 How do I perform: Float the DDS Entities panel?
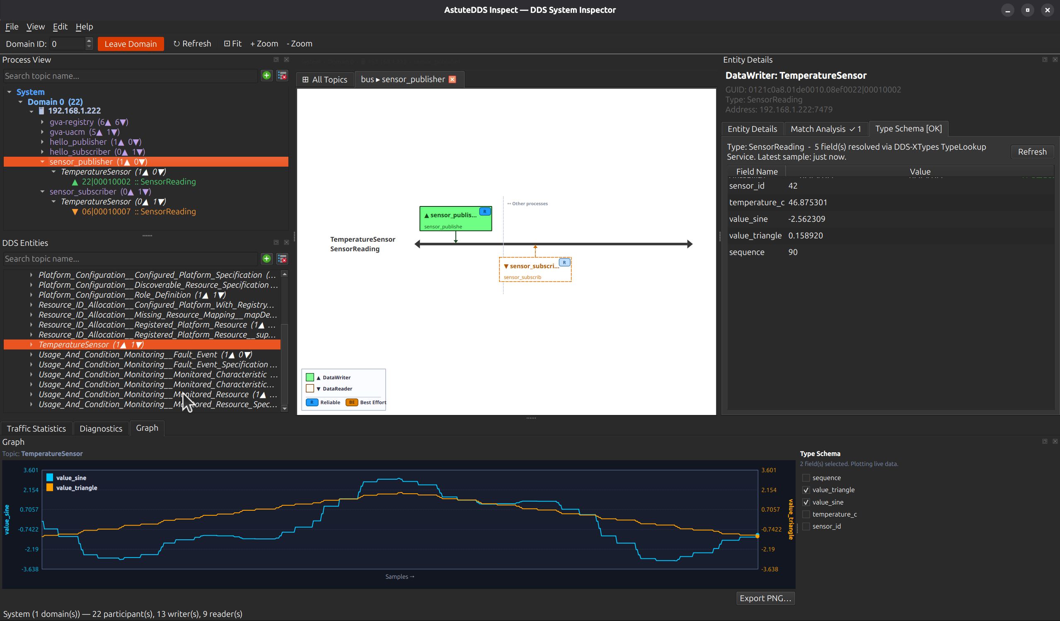[x=276, y=243]
